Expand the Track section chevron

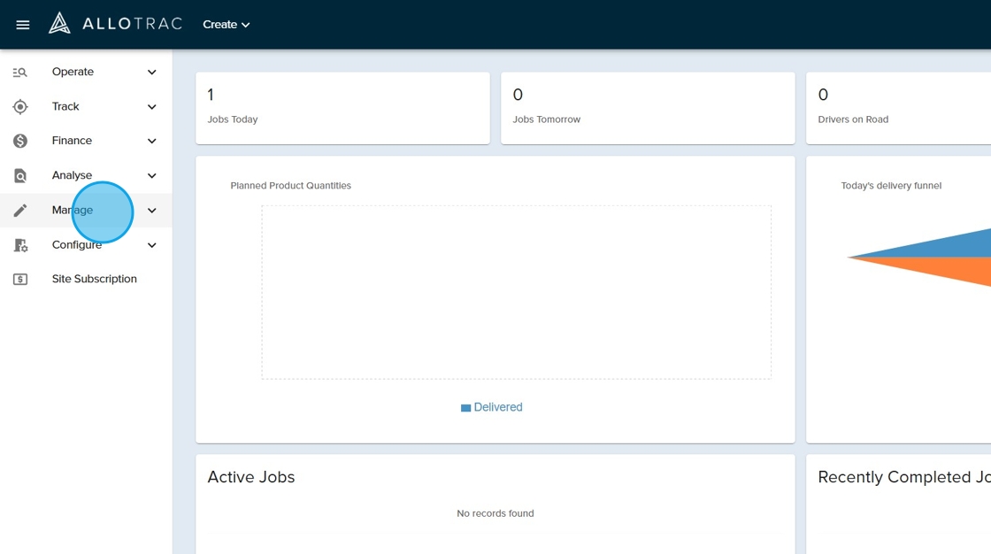[x=152, y=107]
